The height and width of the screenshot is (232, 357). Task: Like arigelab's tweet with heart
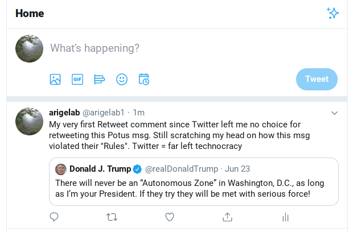(x=169, y=217)
